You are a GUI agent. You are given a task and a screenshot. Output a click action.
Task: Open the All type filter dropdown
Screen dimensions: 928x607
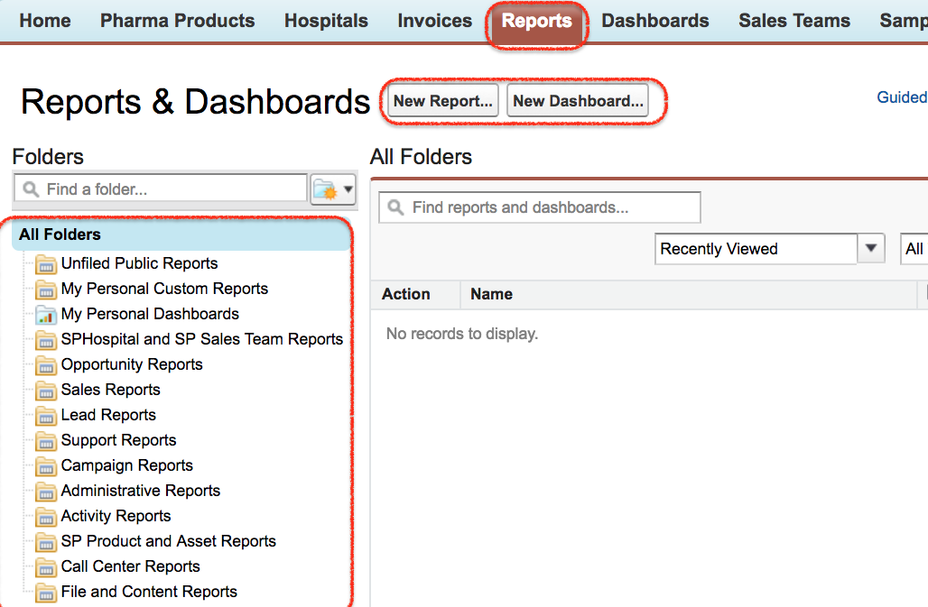pos(914,249)
